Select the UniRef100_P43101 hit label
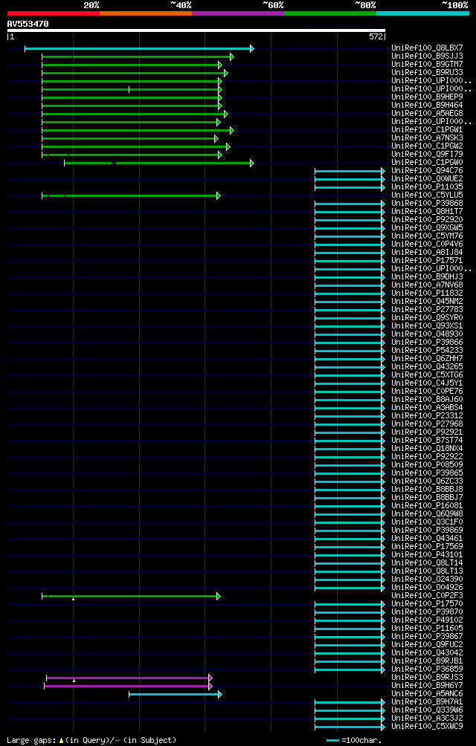Image resolution: width=476 pixels, height=746 pixels. (427, 554)
